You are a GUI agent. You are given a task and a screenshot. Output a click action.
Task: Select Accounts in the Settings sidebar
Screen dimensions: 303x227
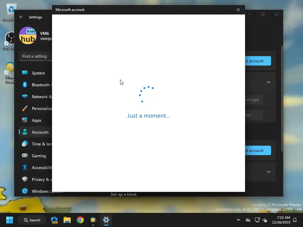(36, 132)
